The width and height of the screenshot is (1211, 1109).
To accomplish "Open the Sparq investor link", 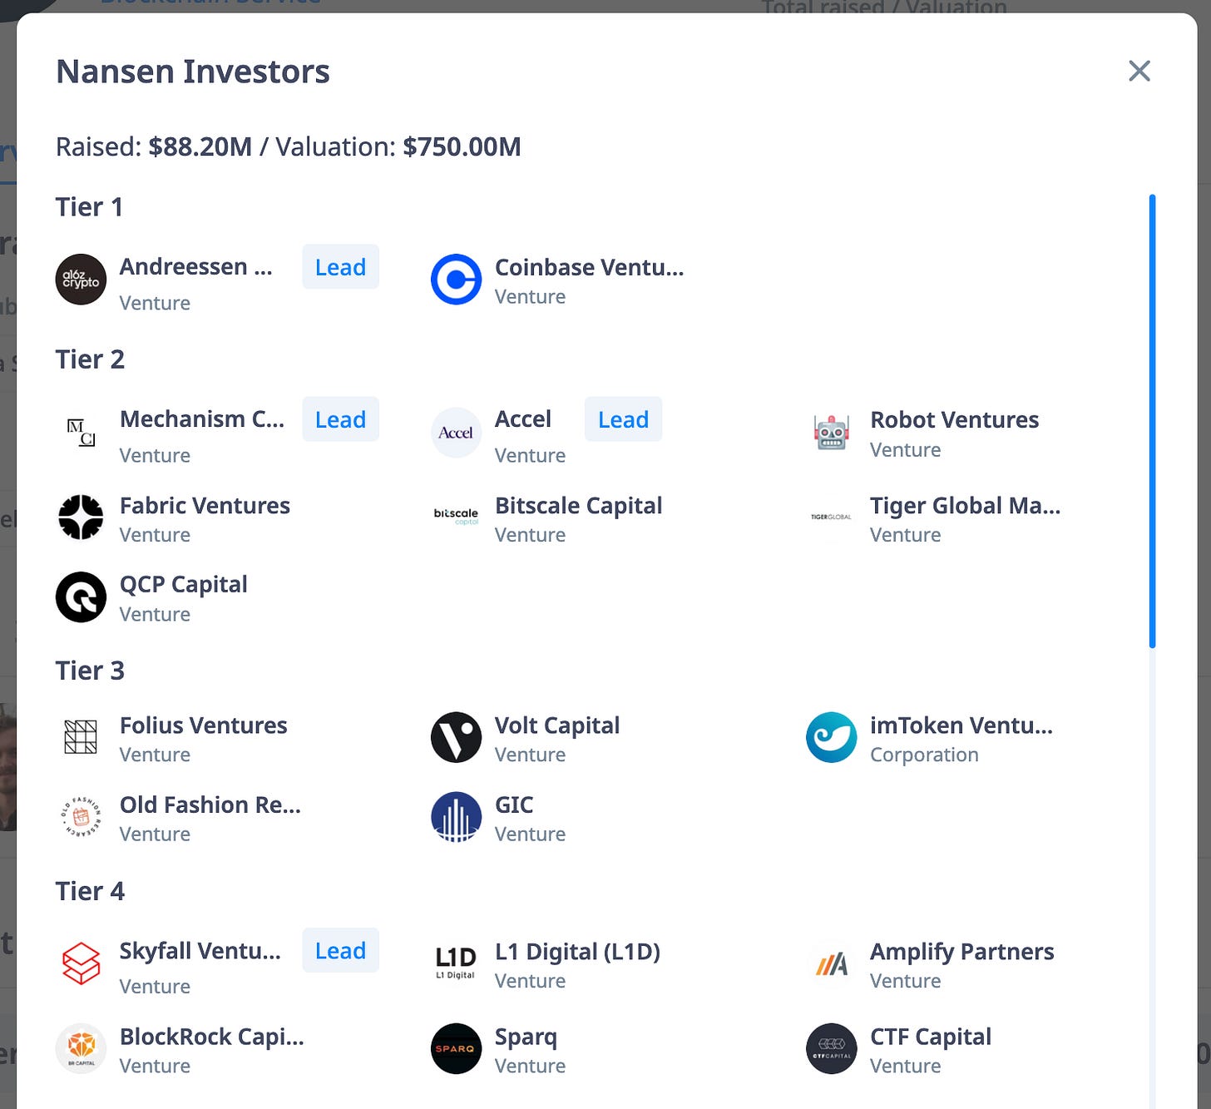I will 526,1036.
